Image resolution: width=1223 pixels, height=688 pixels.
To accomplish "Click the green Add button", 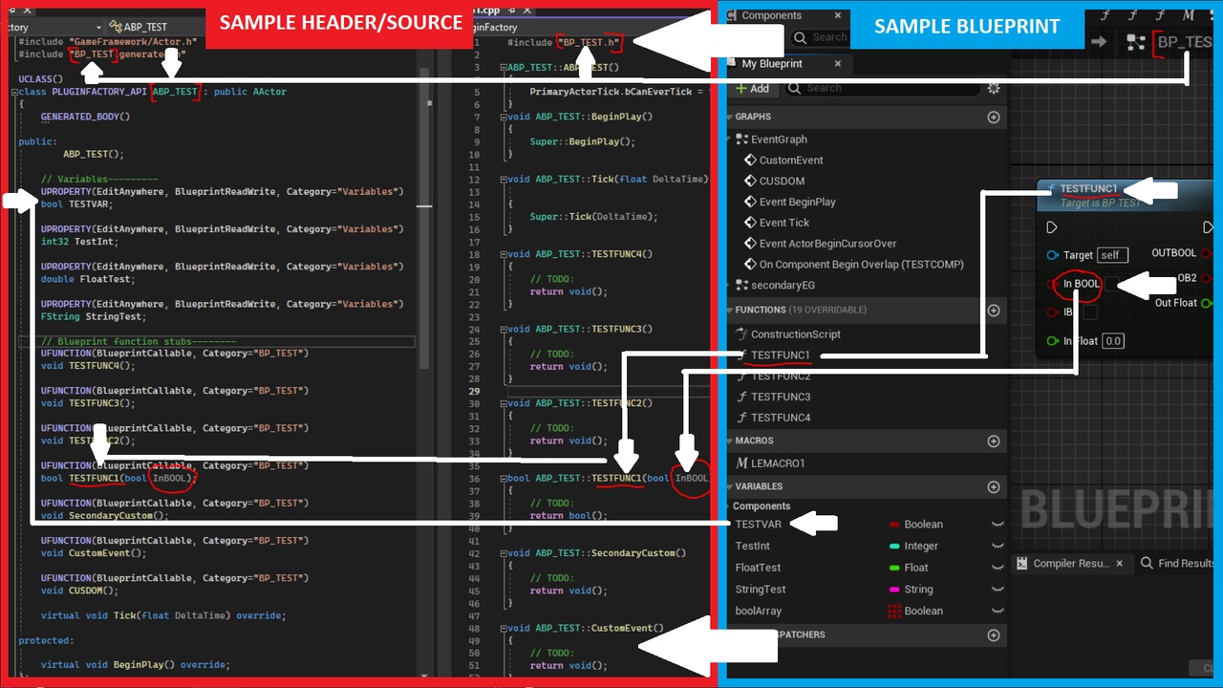I will tap(752, 88).
